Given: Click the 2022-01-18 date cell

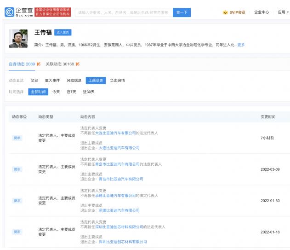Looking at the screenshot, I should (x=270, y=232).
